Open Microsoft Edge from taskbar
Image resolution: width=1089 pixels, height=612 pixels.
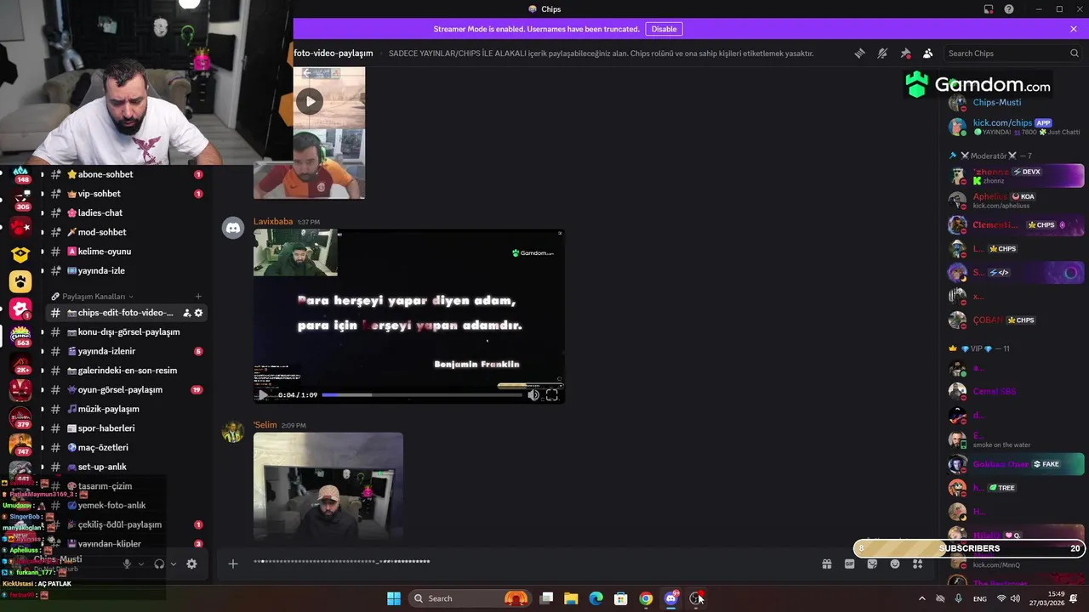(596, 598)
